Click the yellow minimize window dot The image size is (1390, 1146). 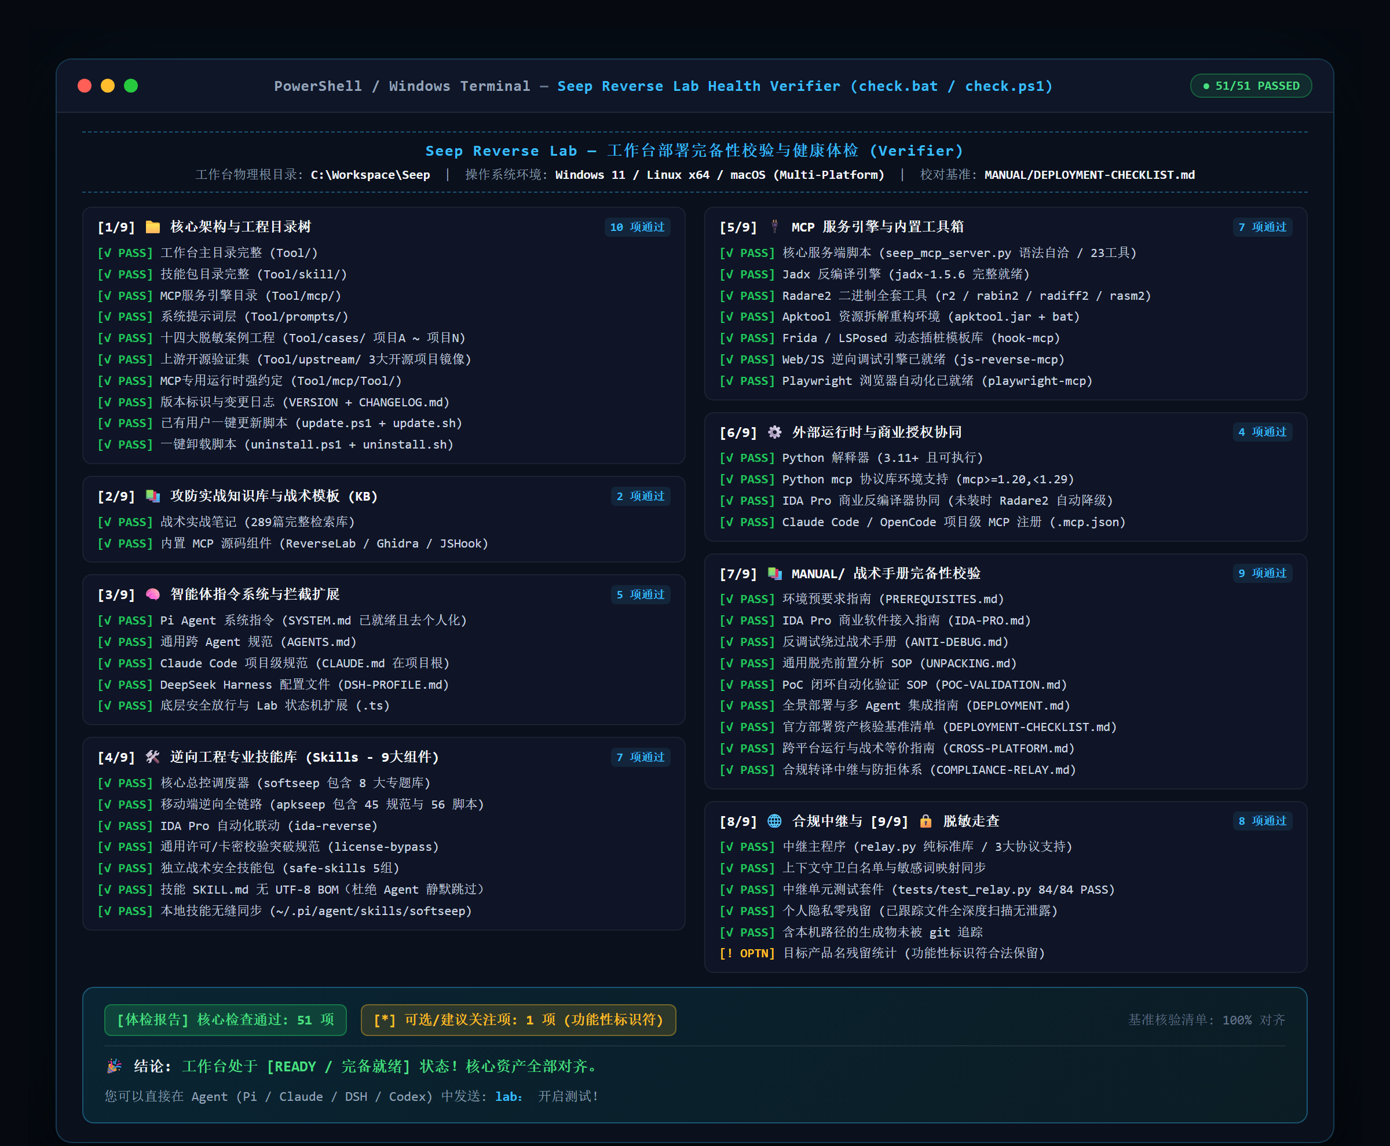click(108, 86)
